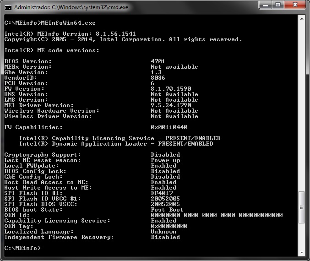This screenshot has height=261, width=310.
Task: Click SPI Flash ID #1 value 'EF4017'
Action: 162,193
